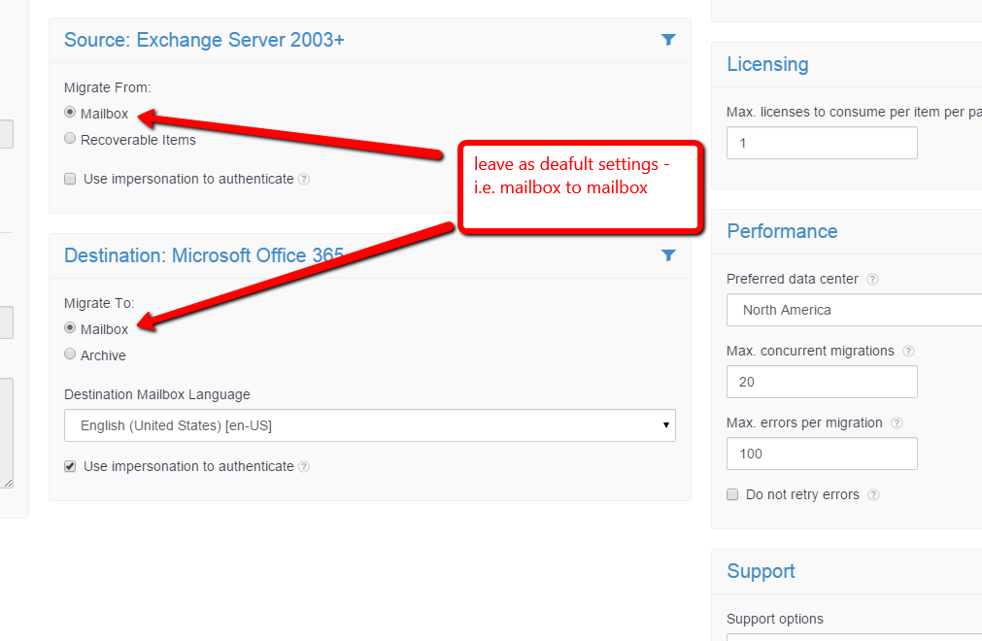Viewport: 982px width, 641px height.
Task: Click the Migrate To: label
Action: coord(99,303)
